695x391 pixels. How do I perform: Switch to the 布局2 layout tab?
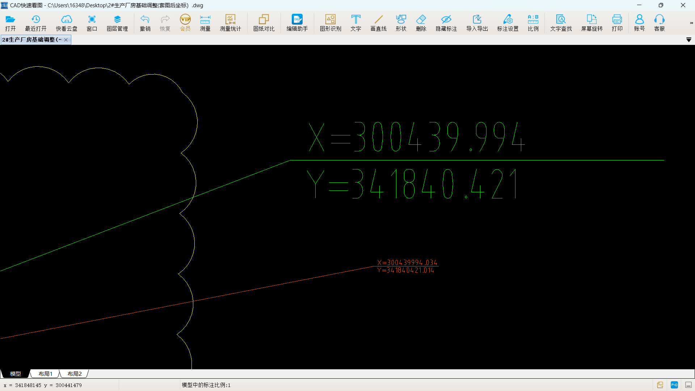point(75,374)
